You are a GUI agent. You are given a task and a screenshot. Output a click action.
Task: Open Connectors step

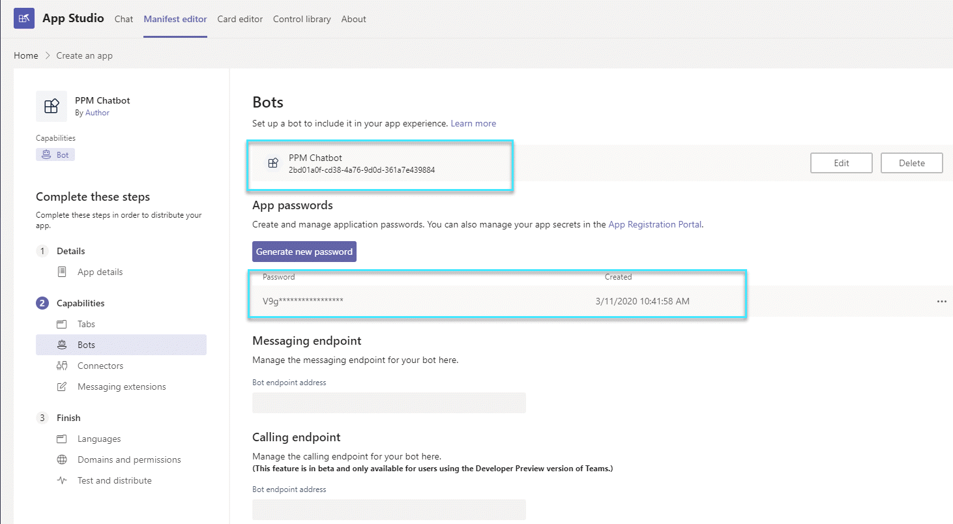(x=100, y=366)
